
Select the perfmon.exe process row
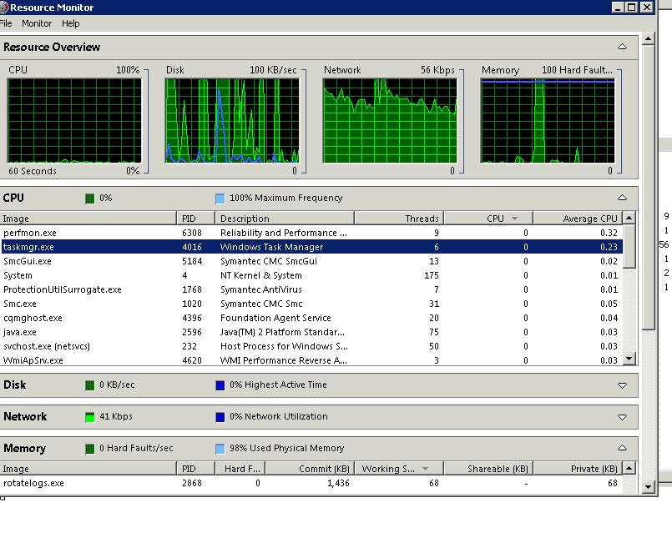click(x=311, y=233)
